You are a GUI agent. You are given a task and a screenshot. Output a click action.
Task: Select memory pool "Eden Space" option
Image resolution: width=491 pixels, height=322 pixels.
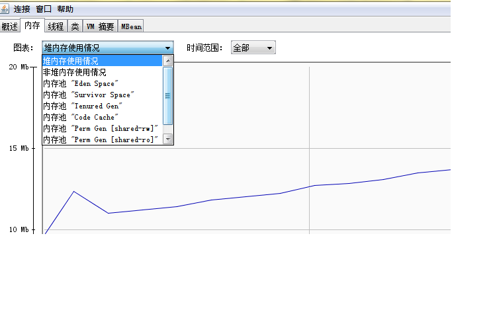click(103, 83)
